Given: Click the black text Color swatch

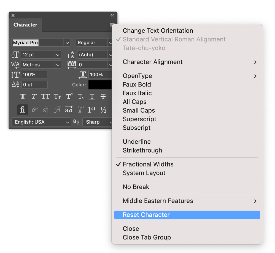Looking at the screenshot, I should tap(100, 85).
